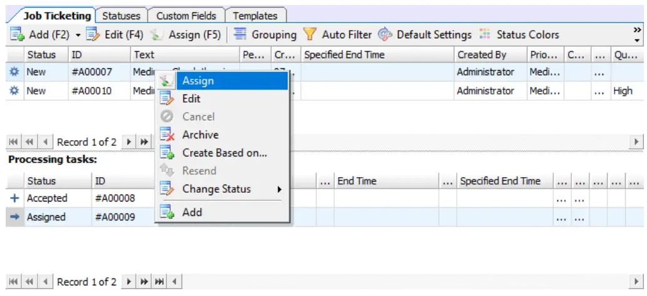Click the Prio... column header

[x=546, y=55]
